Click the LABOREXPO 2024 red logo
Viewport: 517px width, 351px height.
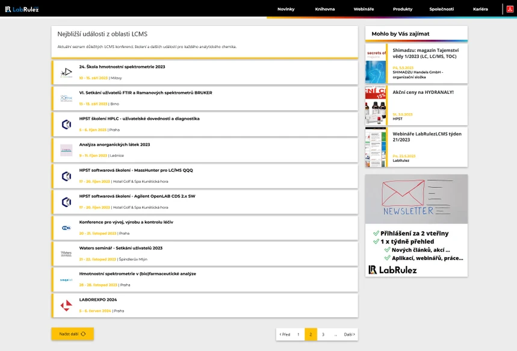point(66,305)
